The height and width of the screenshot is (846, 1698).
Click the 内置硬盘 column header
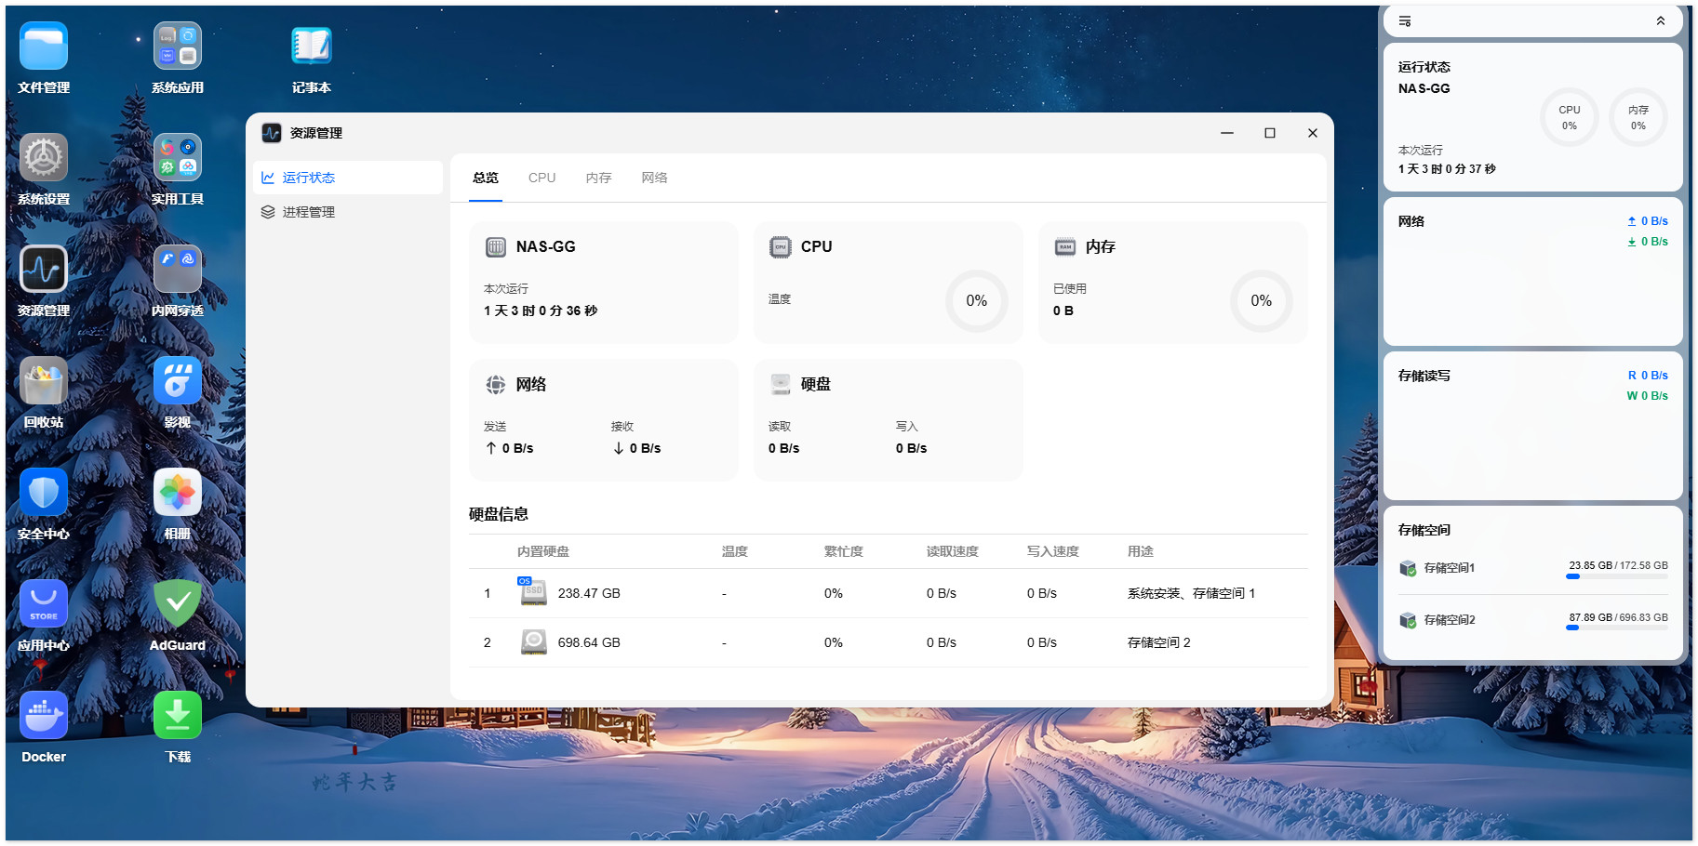(543, 551)
